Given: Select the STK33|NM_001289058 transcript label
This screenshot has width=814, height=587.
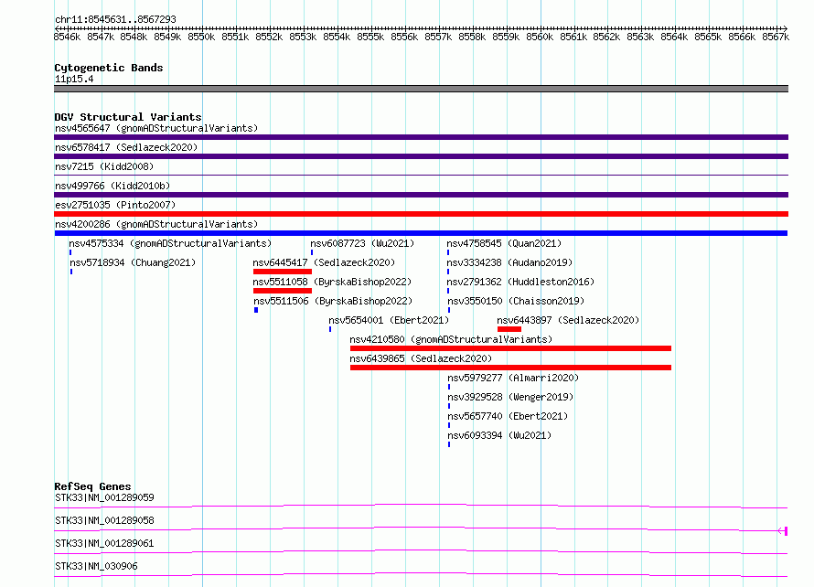Looking at the screenshot, I should 104,520.
